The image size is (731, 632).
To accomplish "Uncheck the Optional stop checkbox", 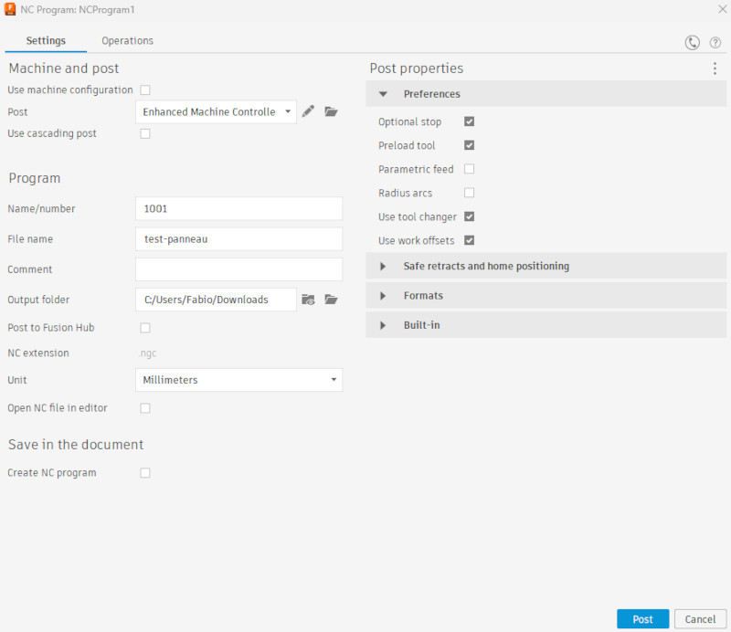I will [469, 121].
